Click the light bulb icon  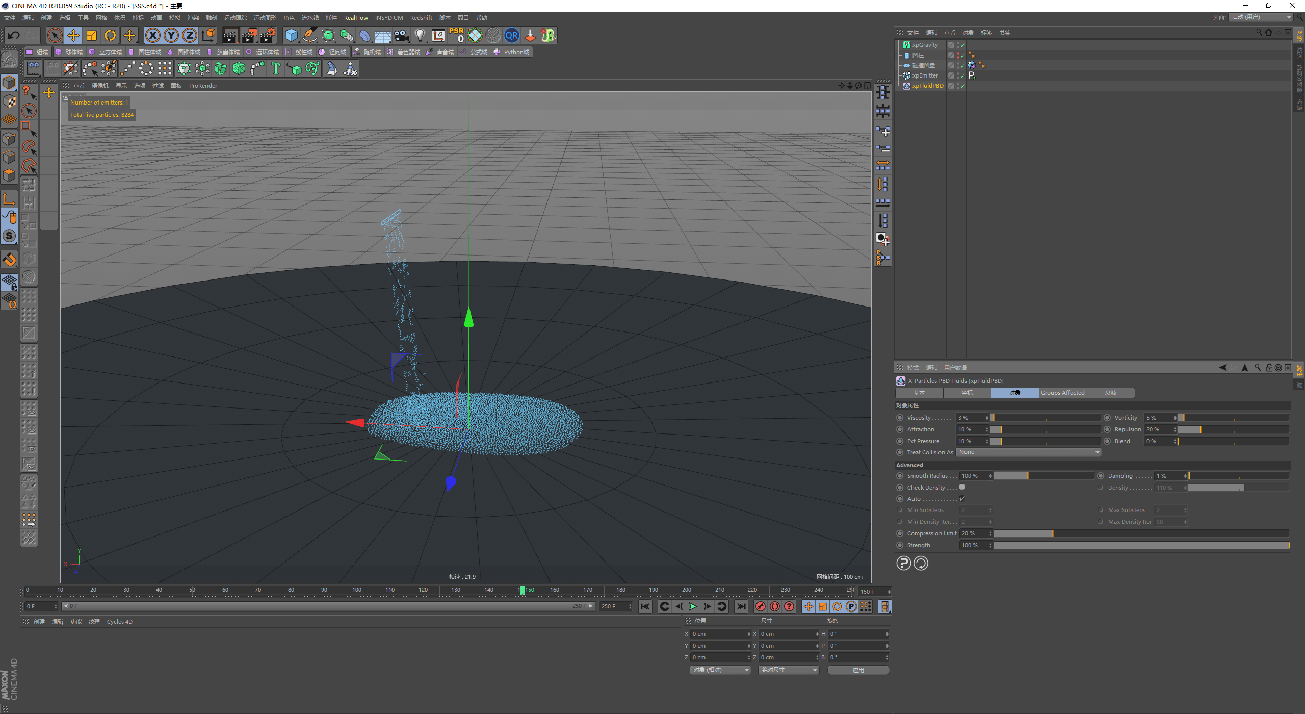[x=420, y=35]
